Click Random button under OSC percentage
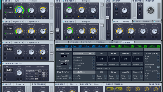The width and height of the screenshot is (163, 92). [x=102, y=65]
